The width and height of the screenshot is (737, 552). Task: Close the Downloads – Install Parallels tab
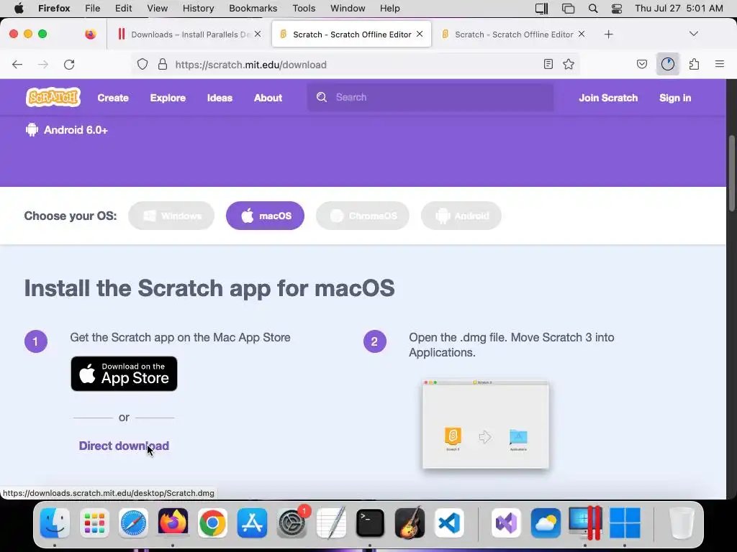pos(258,34)
